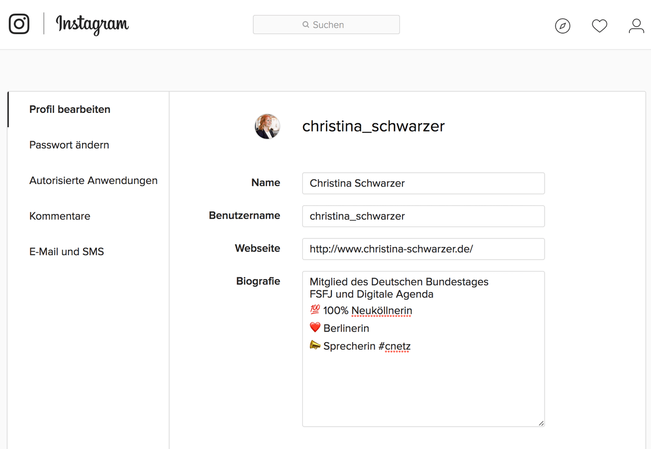Click the Biografie textarea resize handle

(x=541, y=423)
